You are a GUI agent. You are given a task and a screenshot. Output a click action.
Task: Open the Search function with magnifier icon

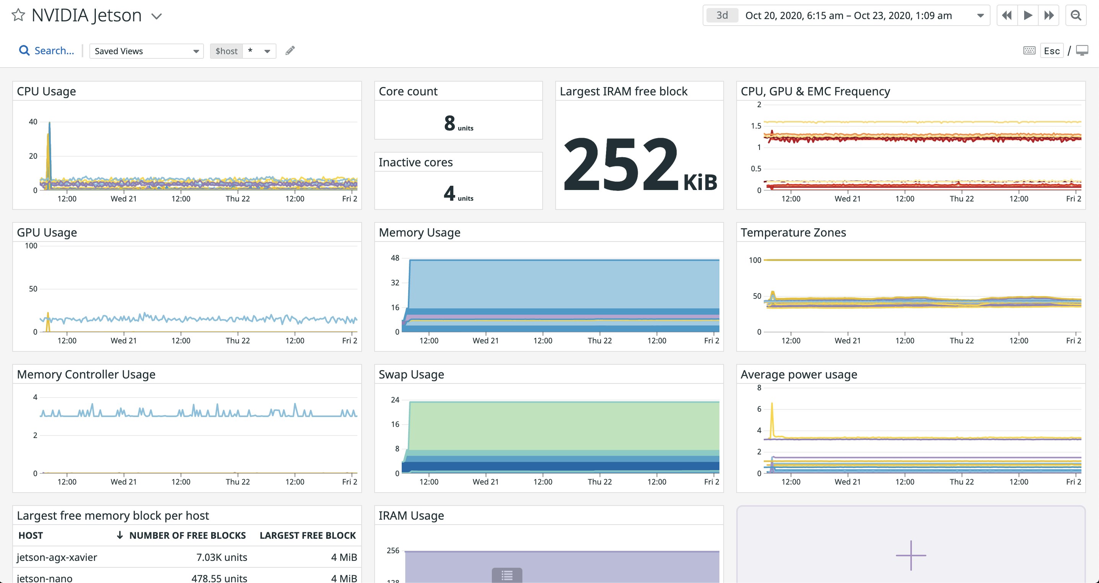(x=24, y=50)
